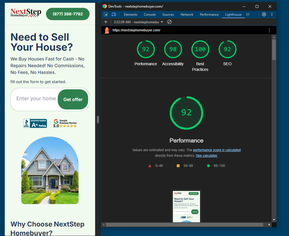
Task: Click the BBB A+ Rating badge
Action: (35, 123)
